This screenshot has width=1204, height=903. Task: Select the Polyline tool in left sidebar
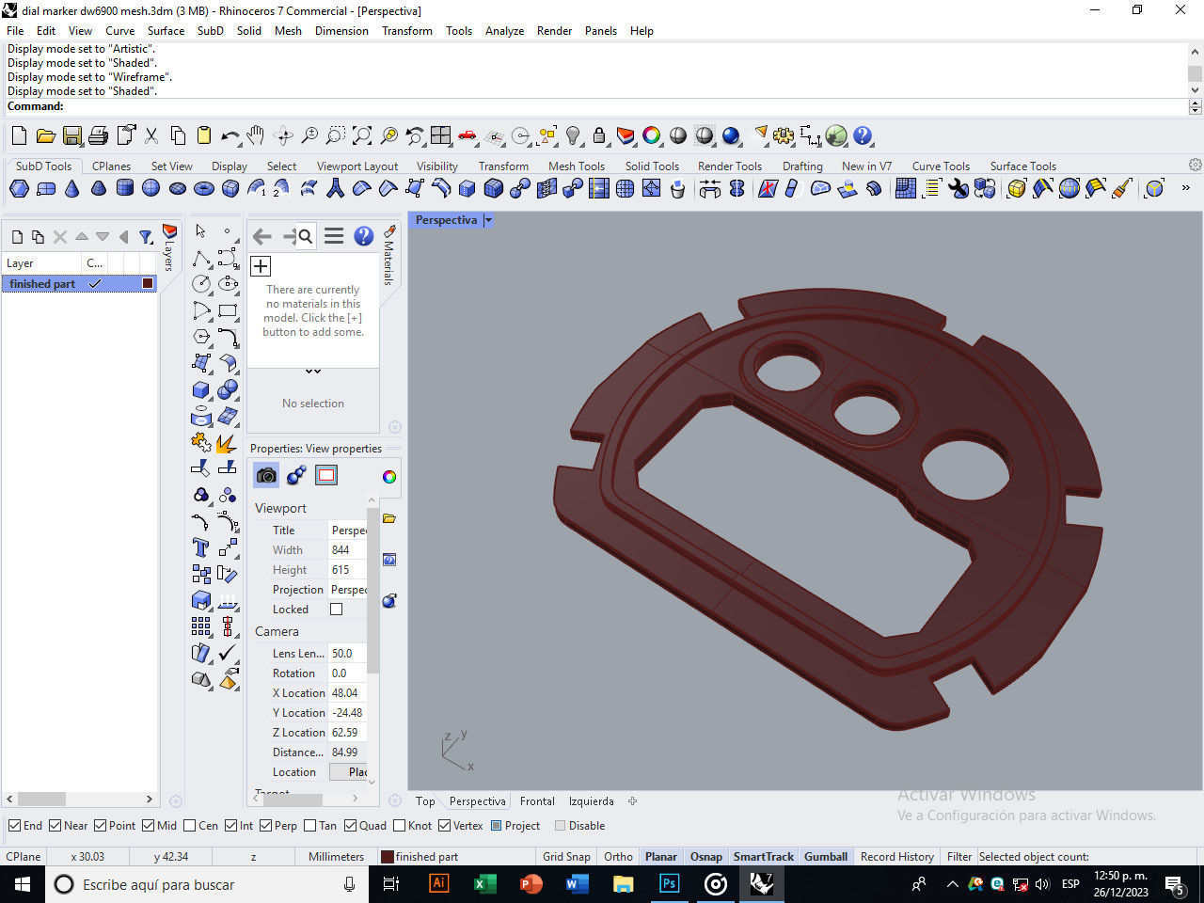pos(201,258)
